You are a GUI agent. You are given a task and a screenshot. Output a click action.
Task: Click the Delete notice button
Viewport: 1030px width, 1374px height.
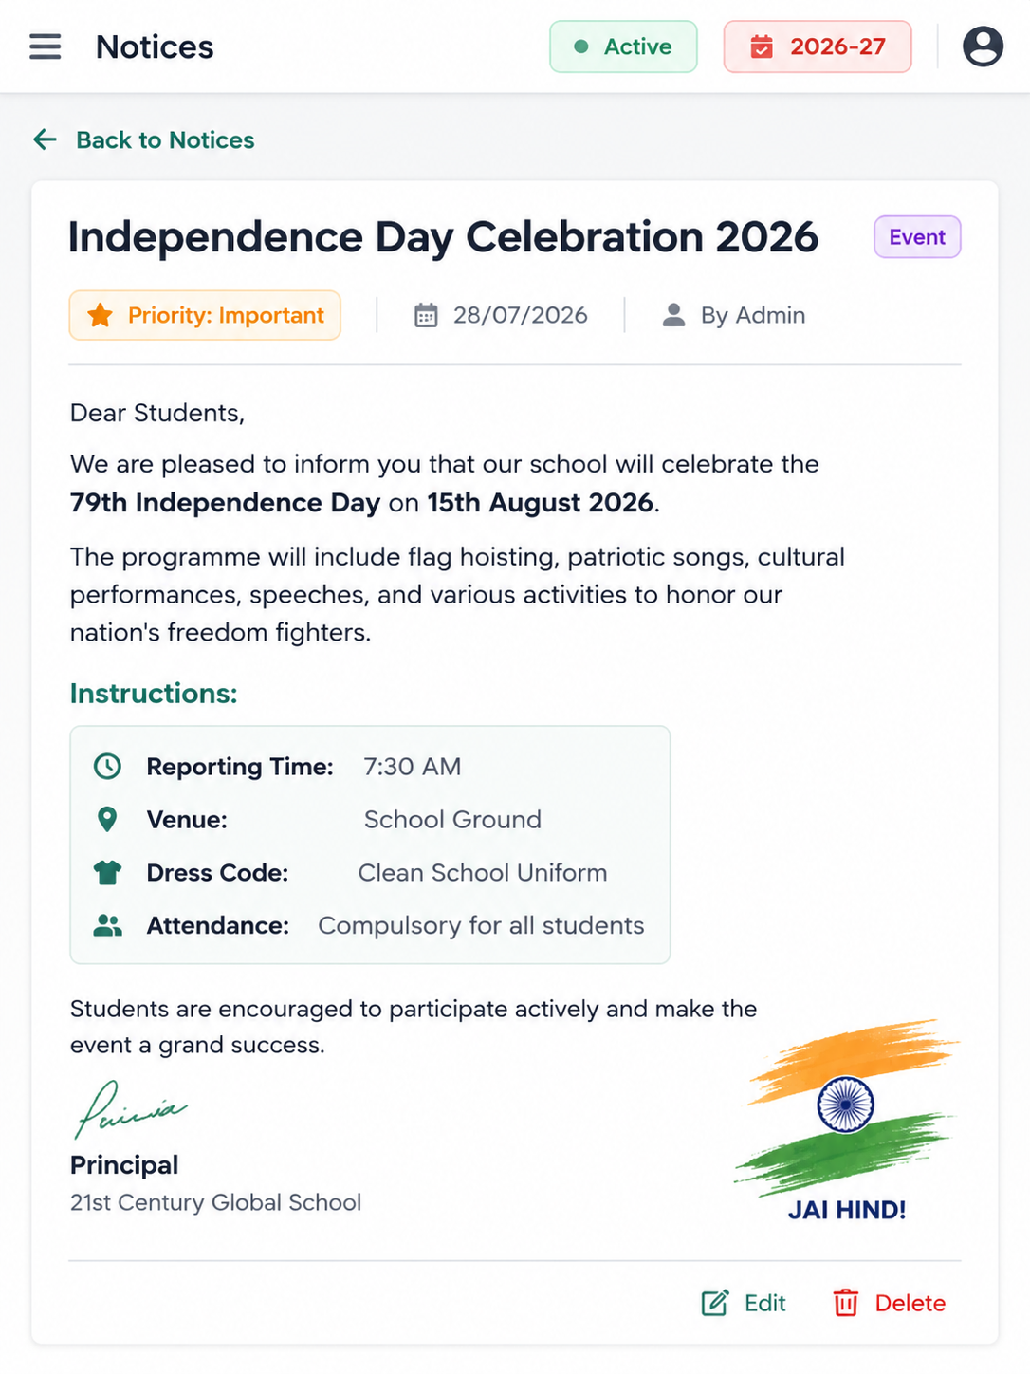coord(889,1303)
